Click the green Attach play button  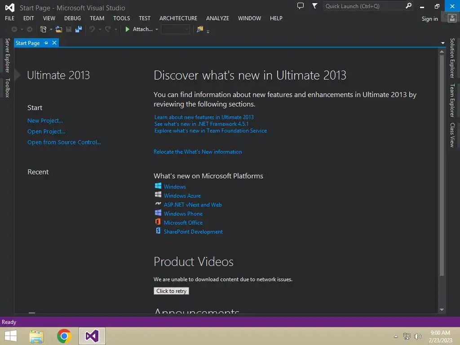pyautogui.click(x=127, y=29)
